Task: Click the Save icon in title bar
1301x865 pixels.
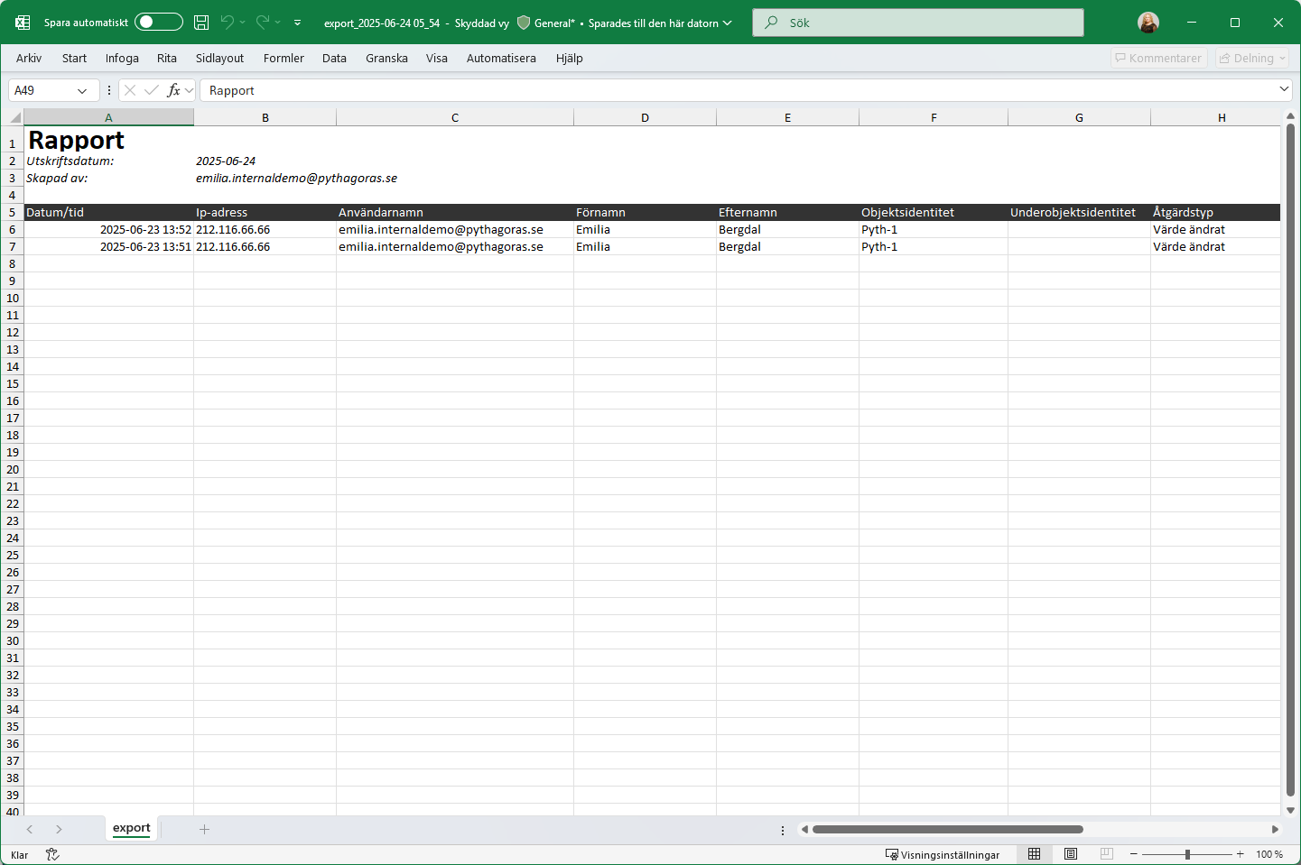Action: (x=201, y=23)
